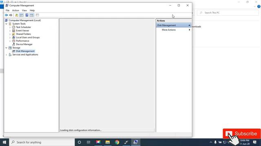261x146 pixels.
Task: Click the 'Search for anything' taskbar box
Action: tap(42, 142)
